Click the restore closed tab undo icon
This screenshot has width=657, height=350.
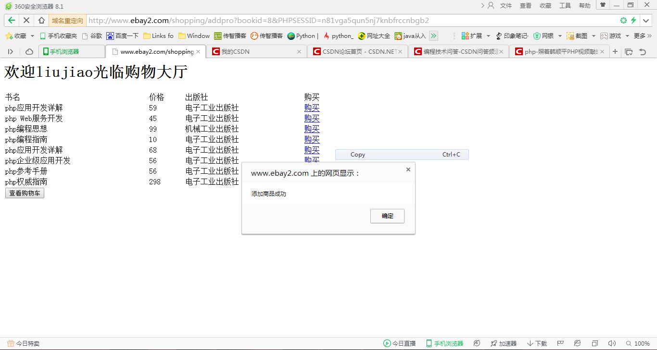click(643, 51)
